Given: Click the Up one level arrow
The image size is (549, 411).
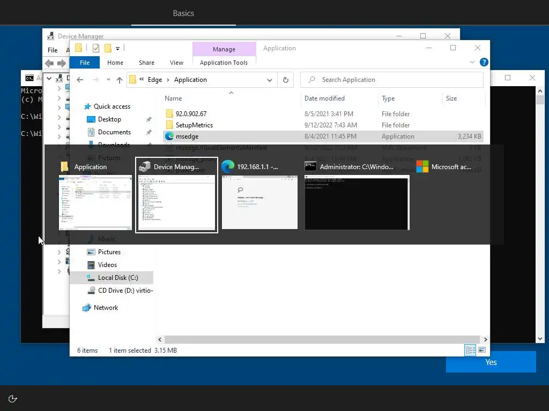Looking at the screenshot, I should (x=120, y=80).
